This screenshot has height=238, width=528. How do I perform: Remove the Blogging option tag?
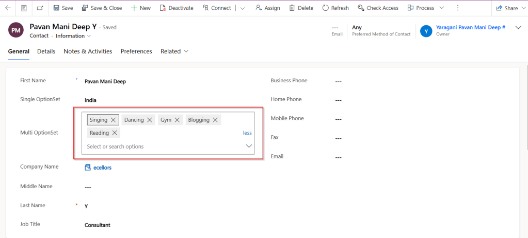pyautogui.click(x=215, y=120)
